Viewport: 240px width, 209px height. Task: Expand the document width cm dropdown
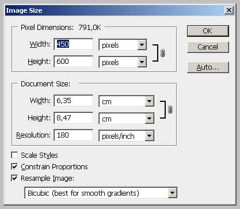(127, 101)
